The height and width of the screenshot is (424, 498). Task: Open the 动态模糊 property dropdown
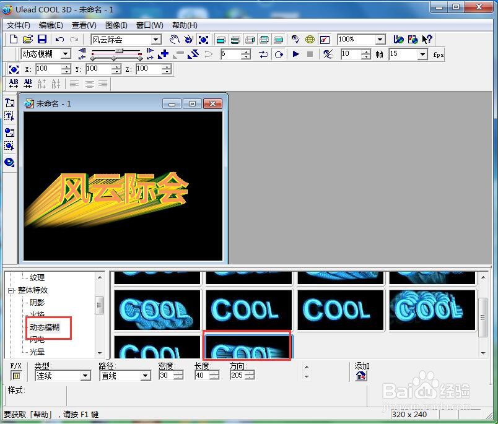point(66,54)
